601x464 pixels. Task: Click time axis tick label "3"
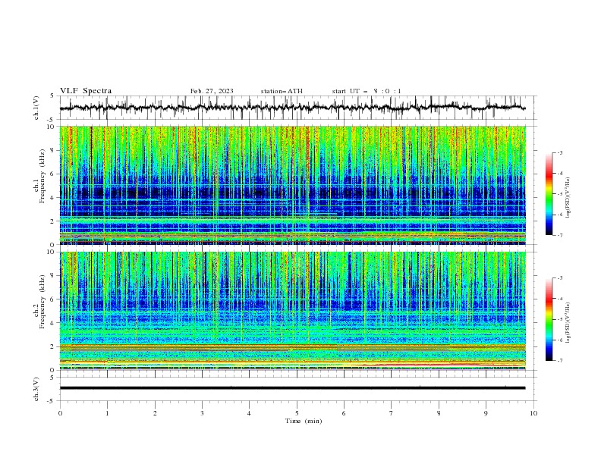pos(202,413)
